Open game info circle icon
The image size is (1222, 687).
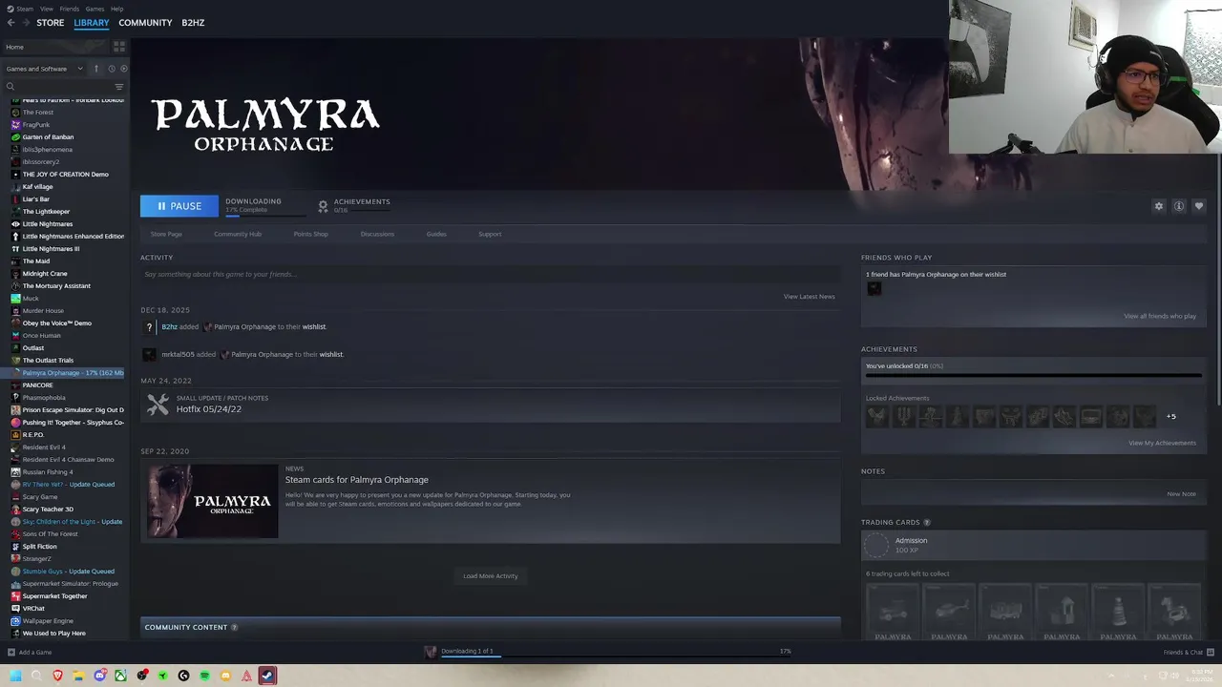1179,206
